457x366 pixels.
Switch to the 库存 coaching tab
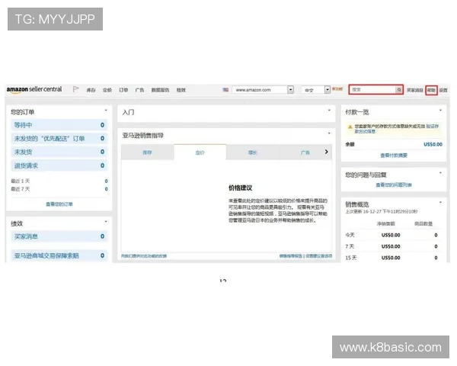point(148,152)
